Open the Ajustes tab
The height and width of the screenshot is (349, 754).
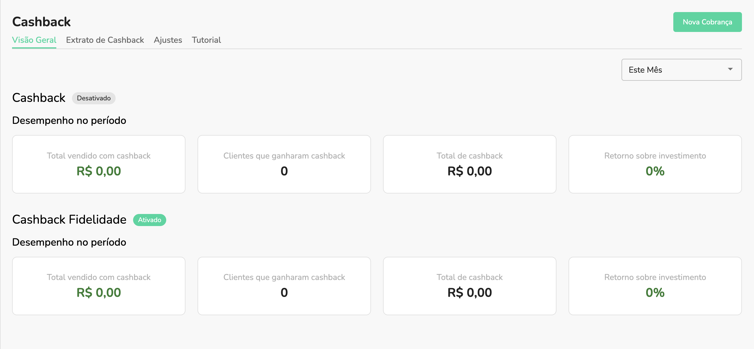(168, 40)
